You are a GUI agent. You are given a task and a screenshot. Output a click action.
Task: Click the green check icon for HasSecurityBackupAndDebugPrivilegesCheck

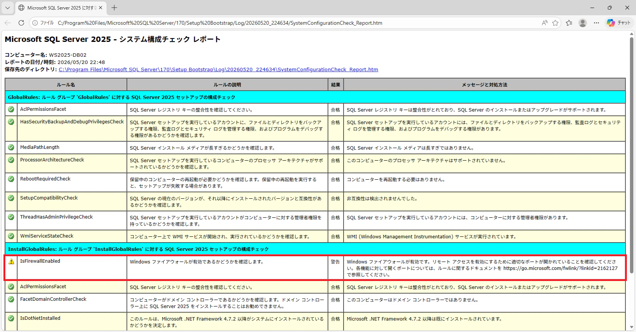[11, 122]
